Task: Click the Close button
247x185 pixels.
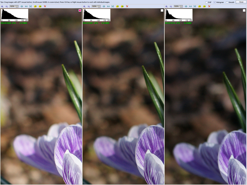Action: click(241, 2)
